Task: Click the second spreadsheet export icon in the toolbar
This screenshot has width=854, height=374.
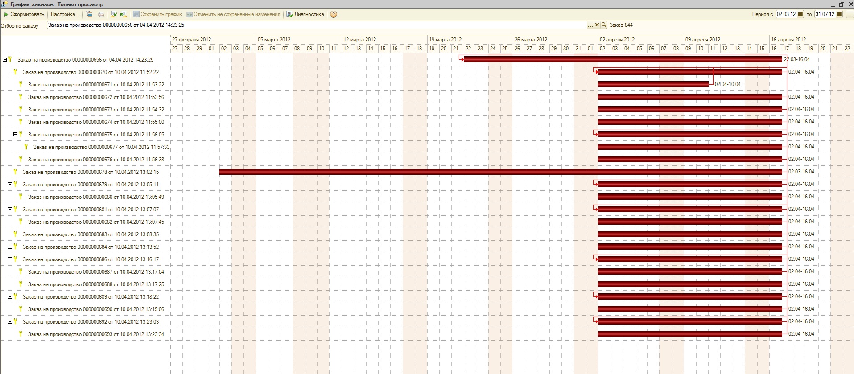Action: tap(124, 14)
